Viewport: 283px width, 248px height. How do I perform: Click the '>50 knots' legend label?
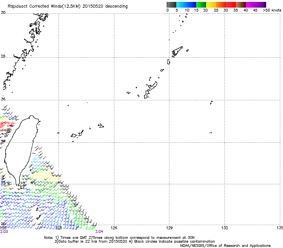tap(272, 10)
